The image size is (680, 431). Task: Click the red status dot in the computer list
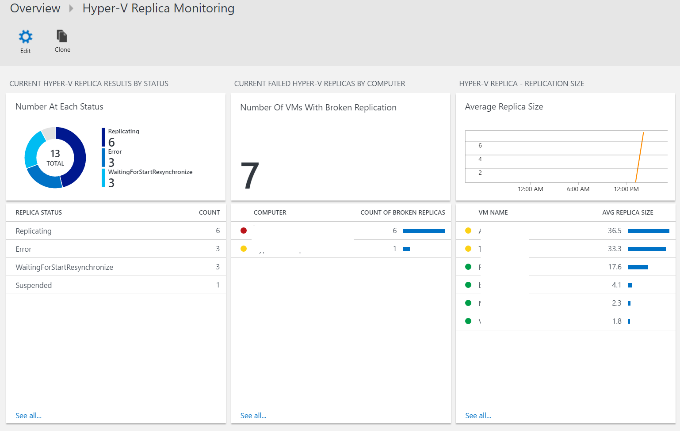coord(244,231)
